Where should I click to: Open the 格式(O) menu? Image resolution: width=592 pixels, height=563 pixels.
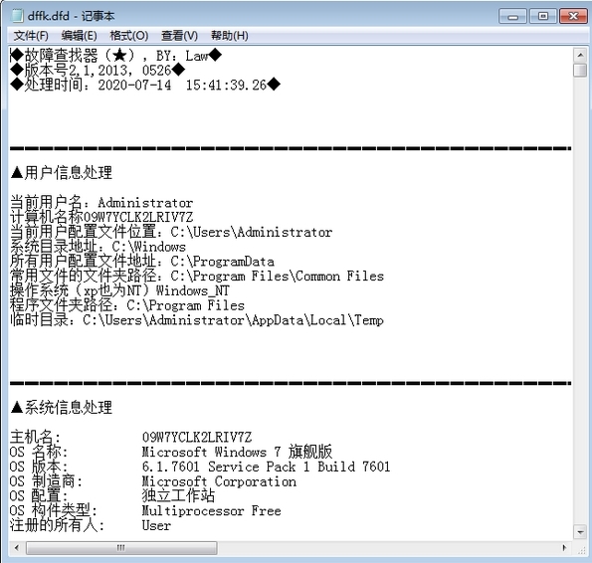click(x=128, y=36)
